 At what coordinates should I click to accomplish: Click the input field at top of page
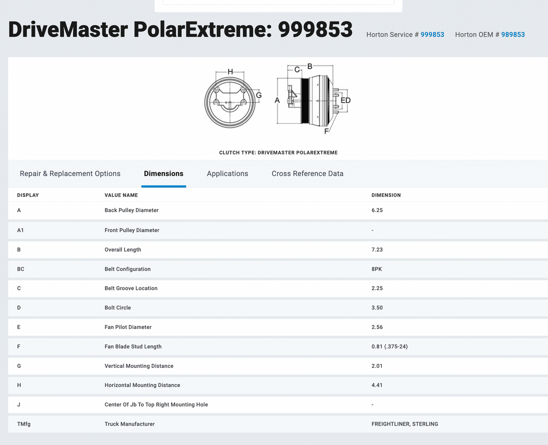(278, 2)
